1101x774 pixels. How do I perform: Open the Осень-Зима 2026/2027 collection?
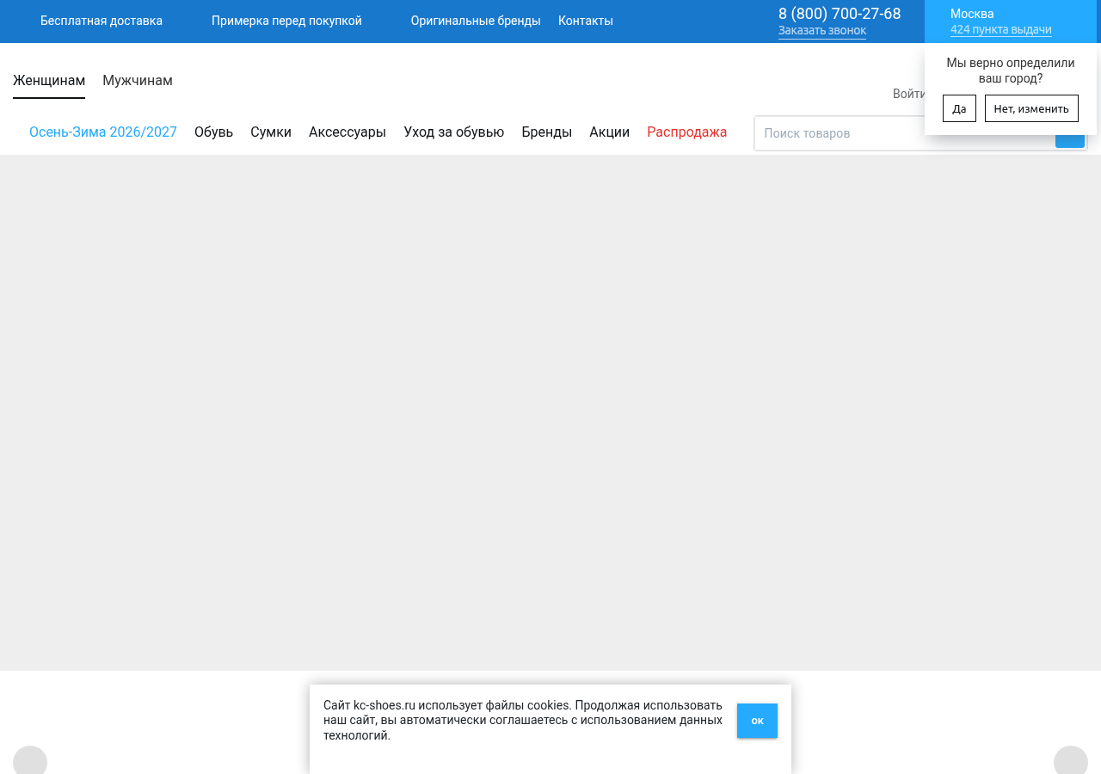point(103,132)
